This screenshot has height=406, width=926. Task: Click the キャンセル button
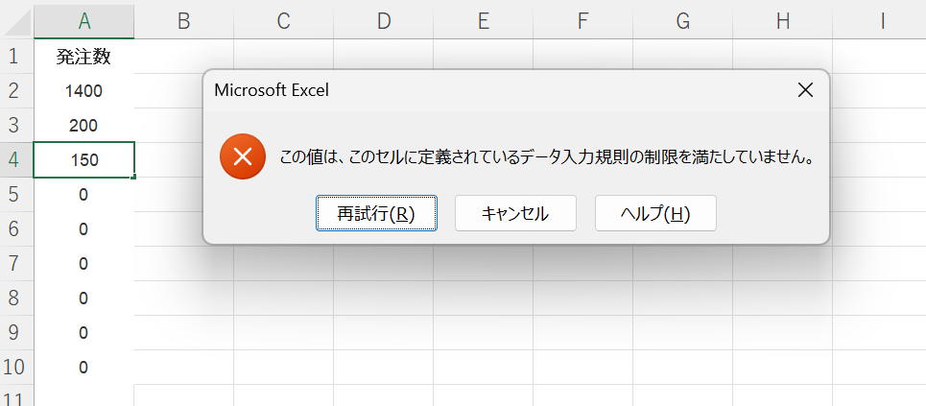click(515, 213)
